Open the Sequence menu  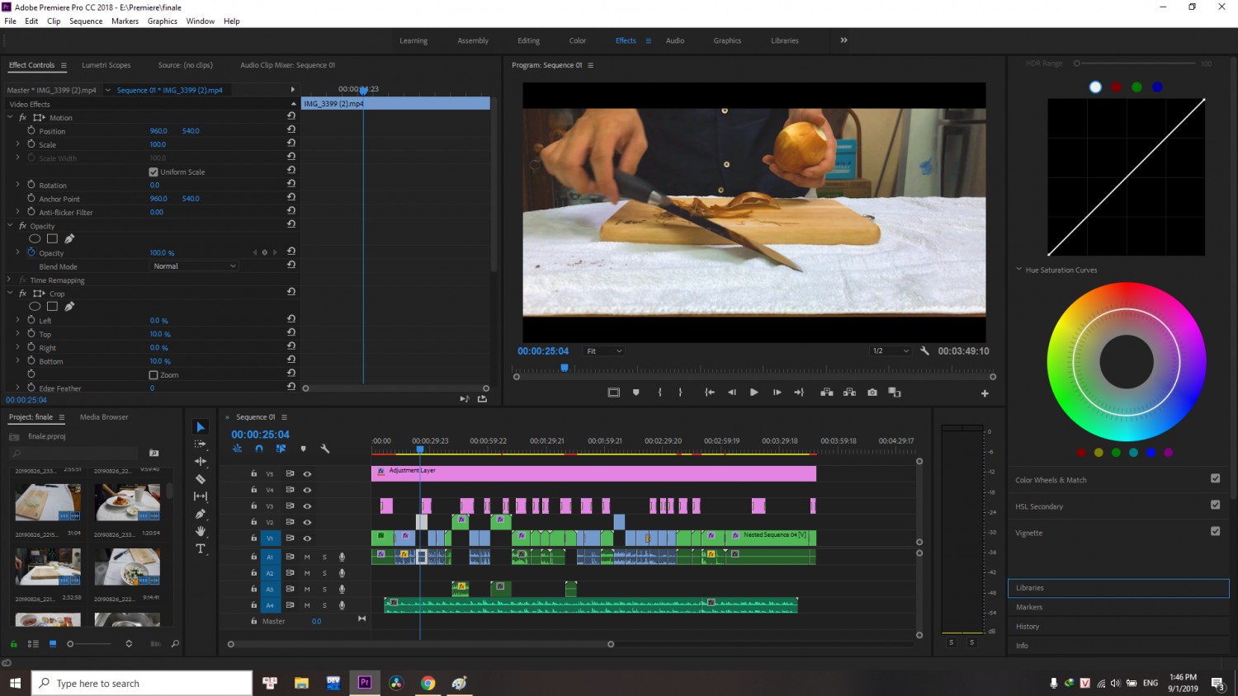(x=86, y=21)
